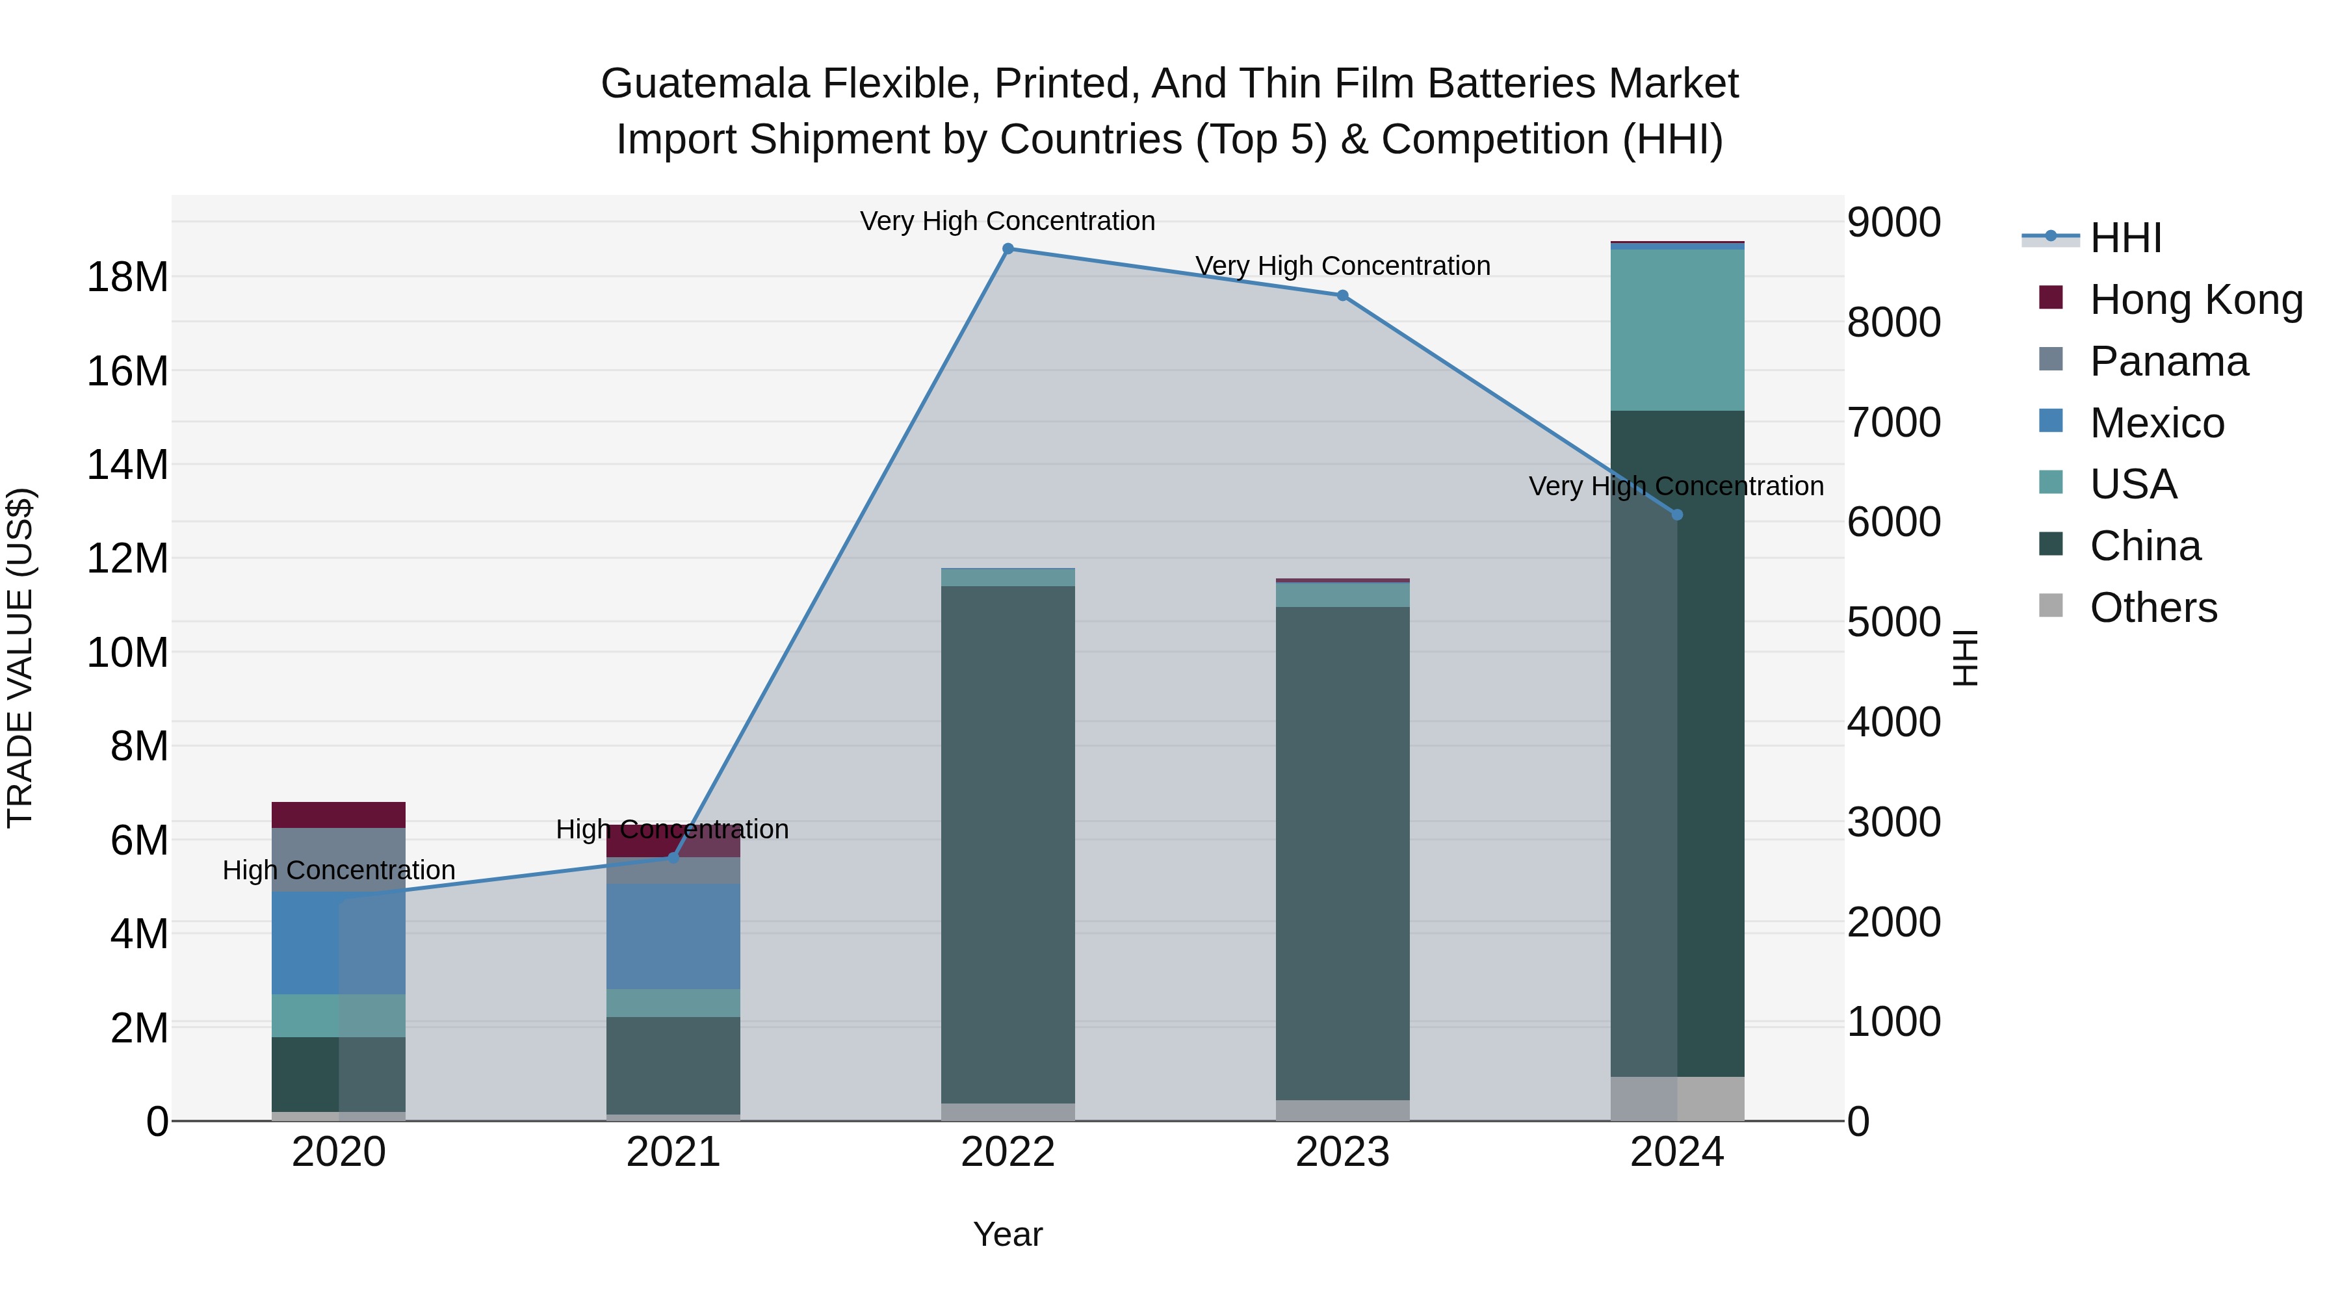Click the Mexico legend label

click(2157, 423)
